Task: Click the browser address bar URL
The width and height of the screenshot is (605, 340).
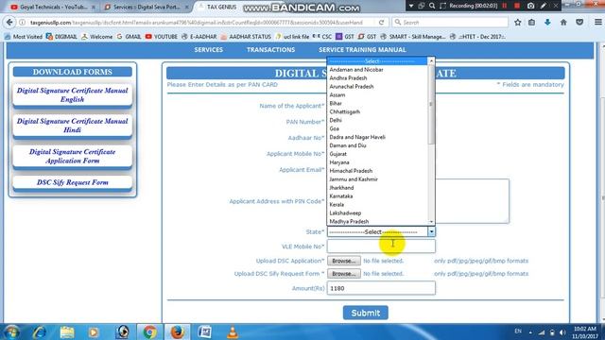Action: [x=197, y=23]
